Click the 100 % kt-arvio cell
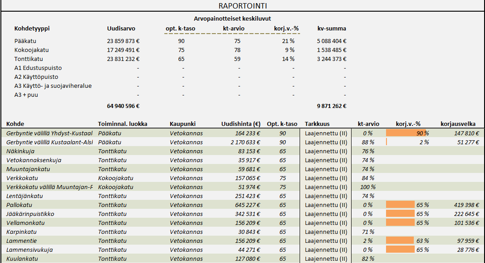The height and width of the screenshot is (263, 485). point(368,187)
